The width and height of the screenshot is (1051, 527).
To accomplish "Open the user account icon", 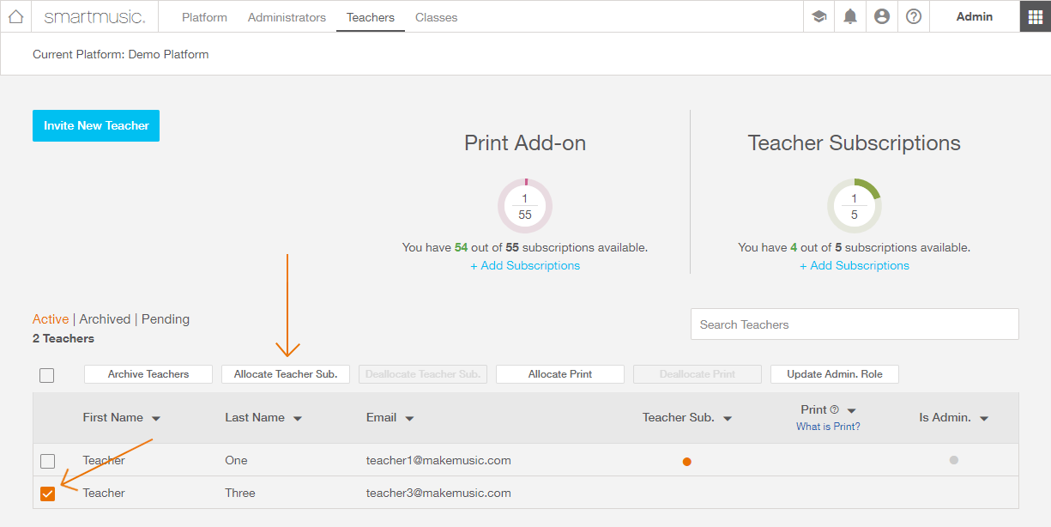I will [x=882, y=16].
